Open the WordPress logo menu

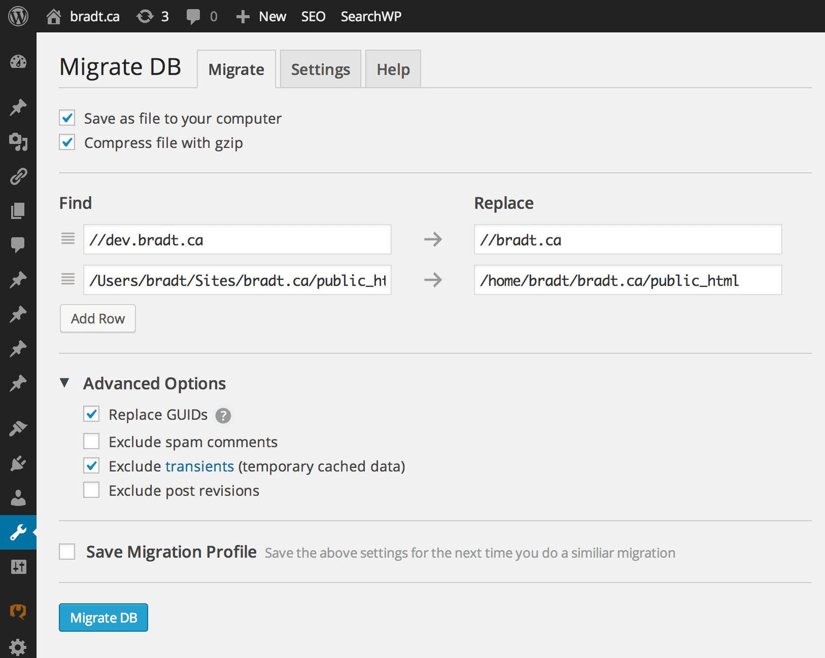click(18, 16)
